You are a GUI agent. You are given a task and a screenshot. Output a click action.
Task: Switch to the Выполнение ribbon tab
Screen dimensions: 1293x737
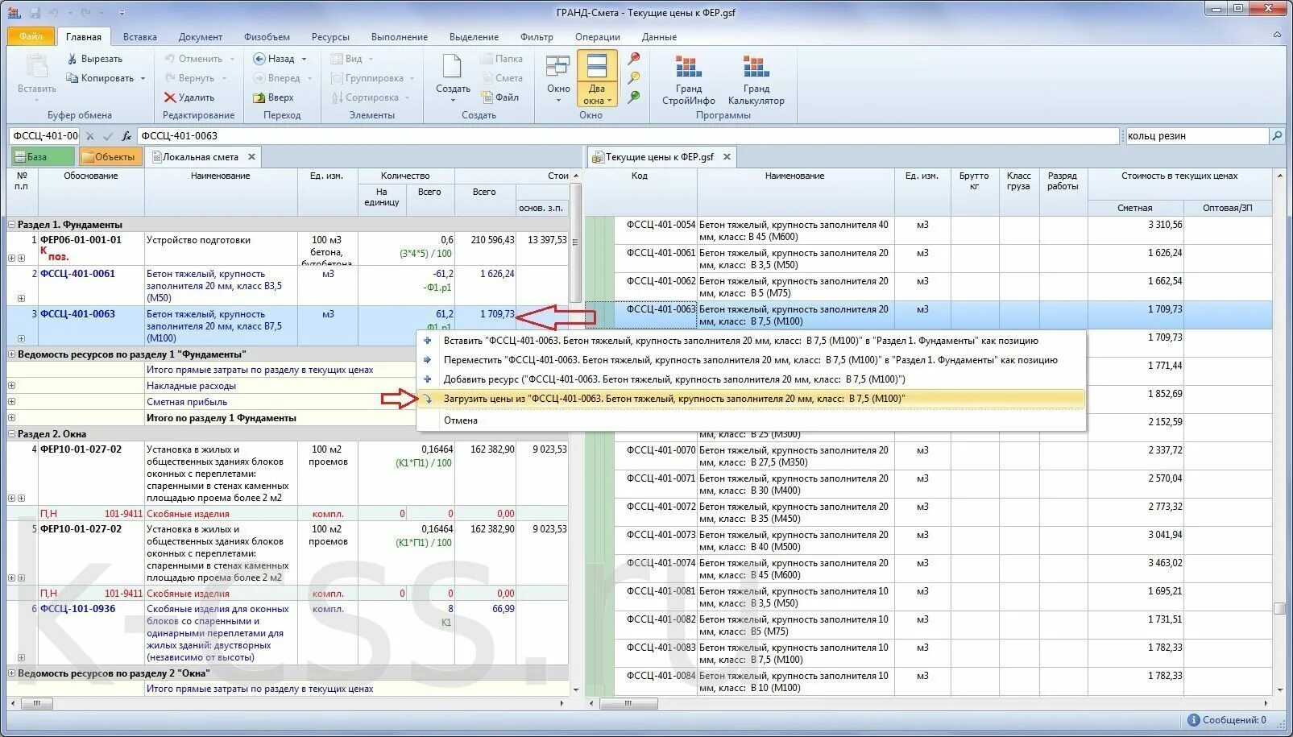[x=400, y=37]
